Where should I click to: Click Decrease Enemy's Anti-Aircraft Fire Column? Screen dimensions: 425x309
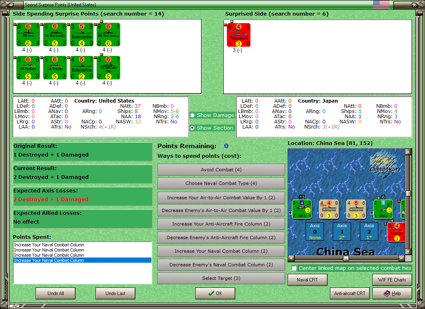(221, 238)
